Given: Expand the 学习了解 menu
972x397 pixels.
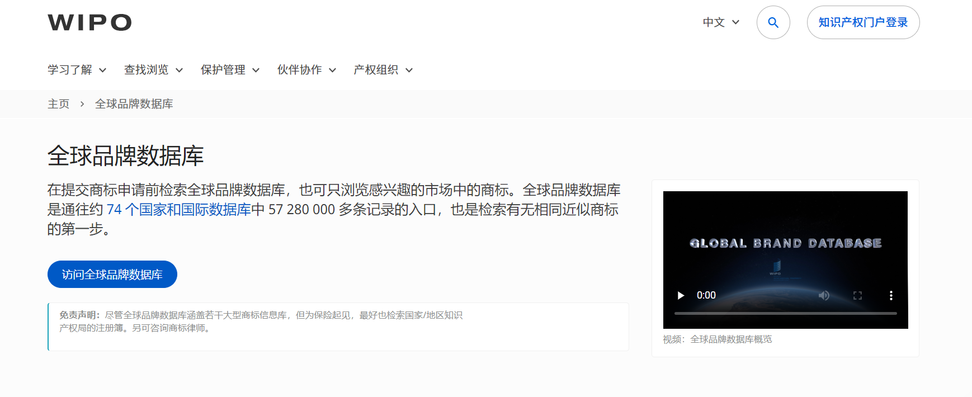Looking at the screenshot, I should [77, 70].
